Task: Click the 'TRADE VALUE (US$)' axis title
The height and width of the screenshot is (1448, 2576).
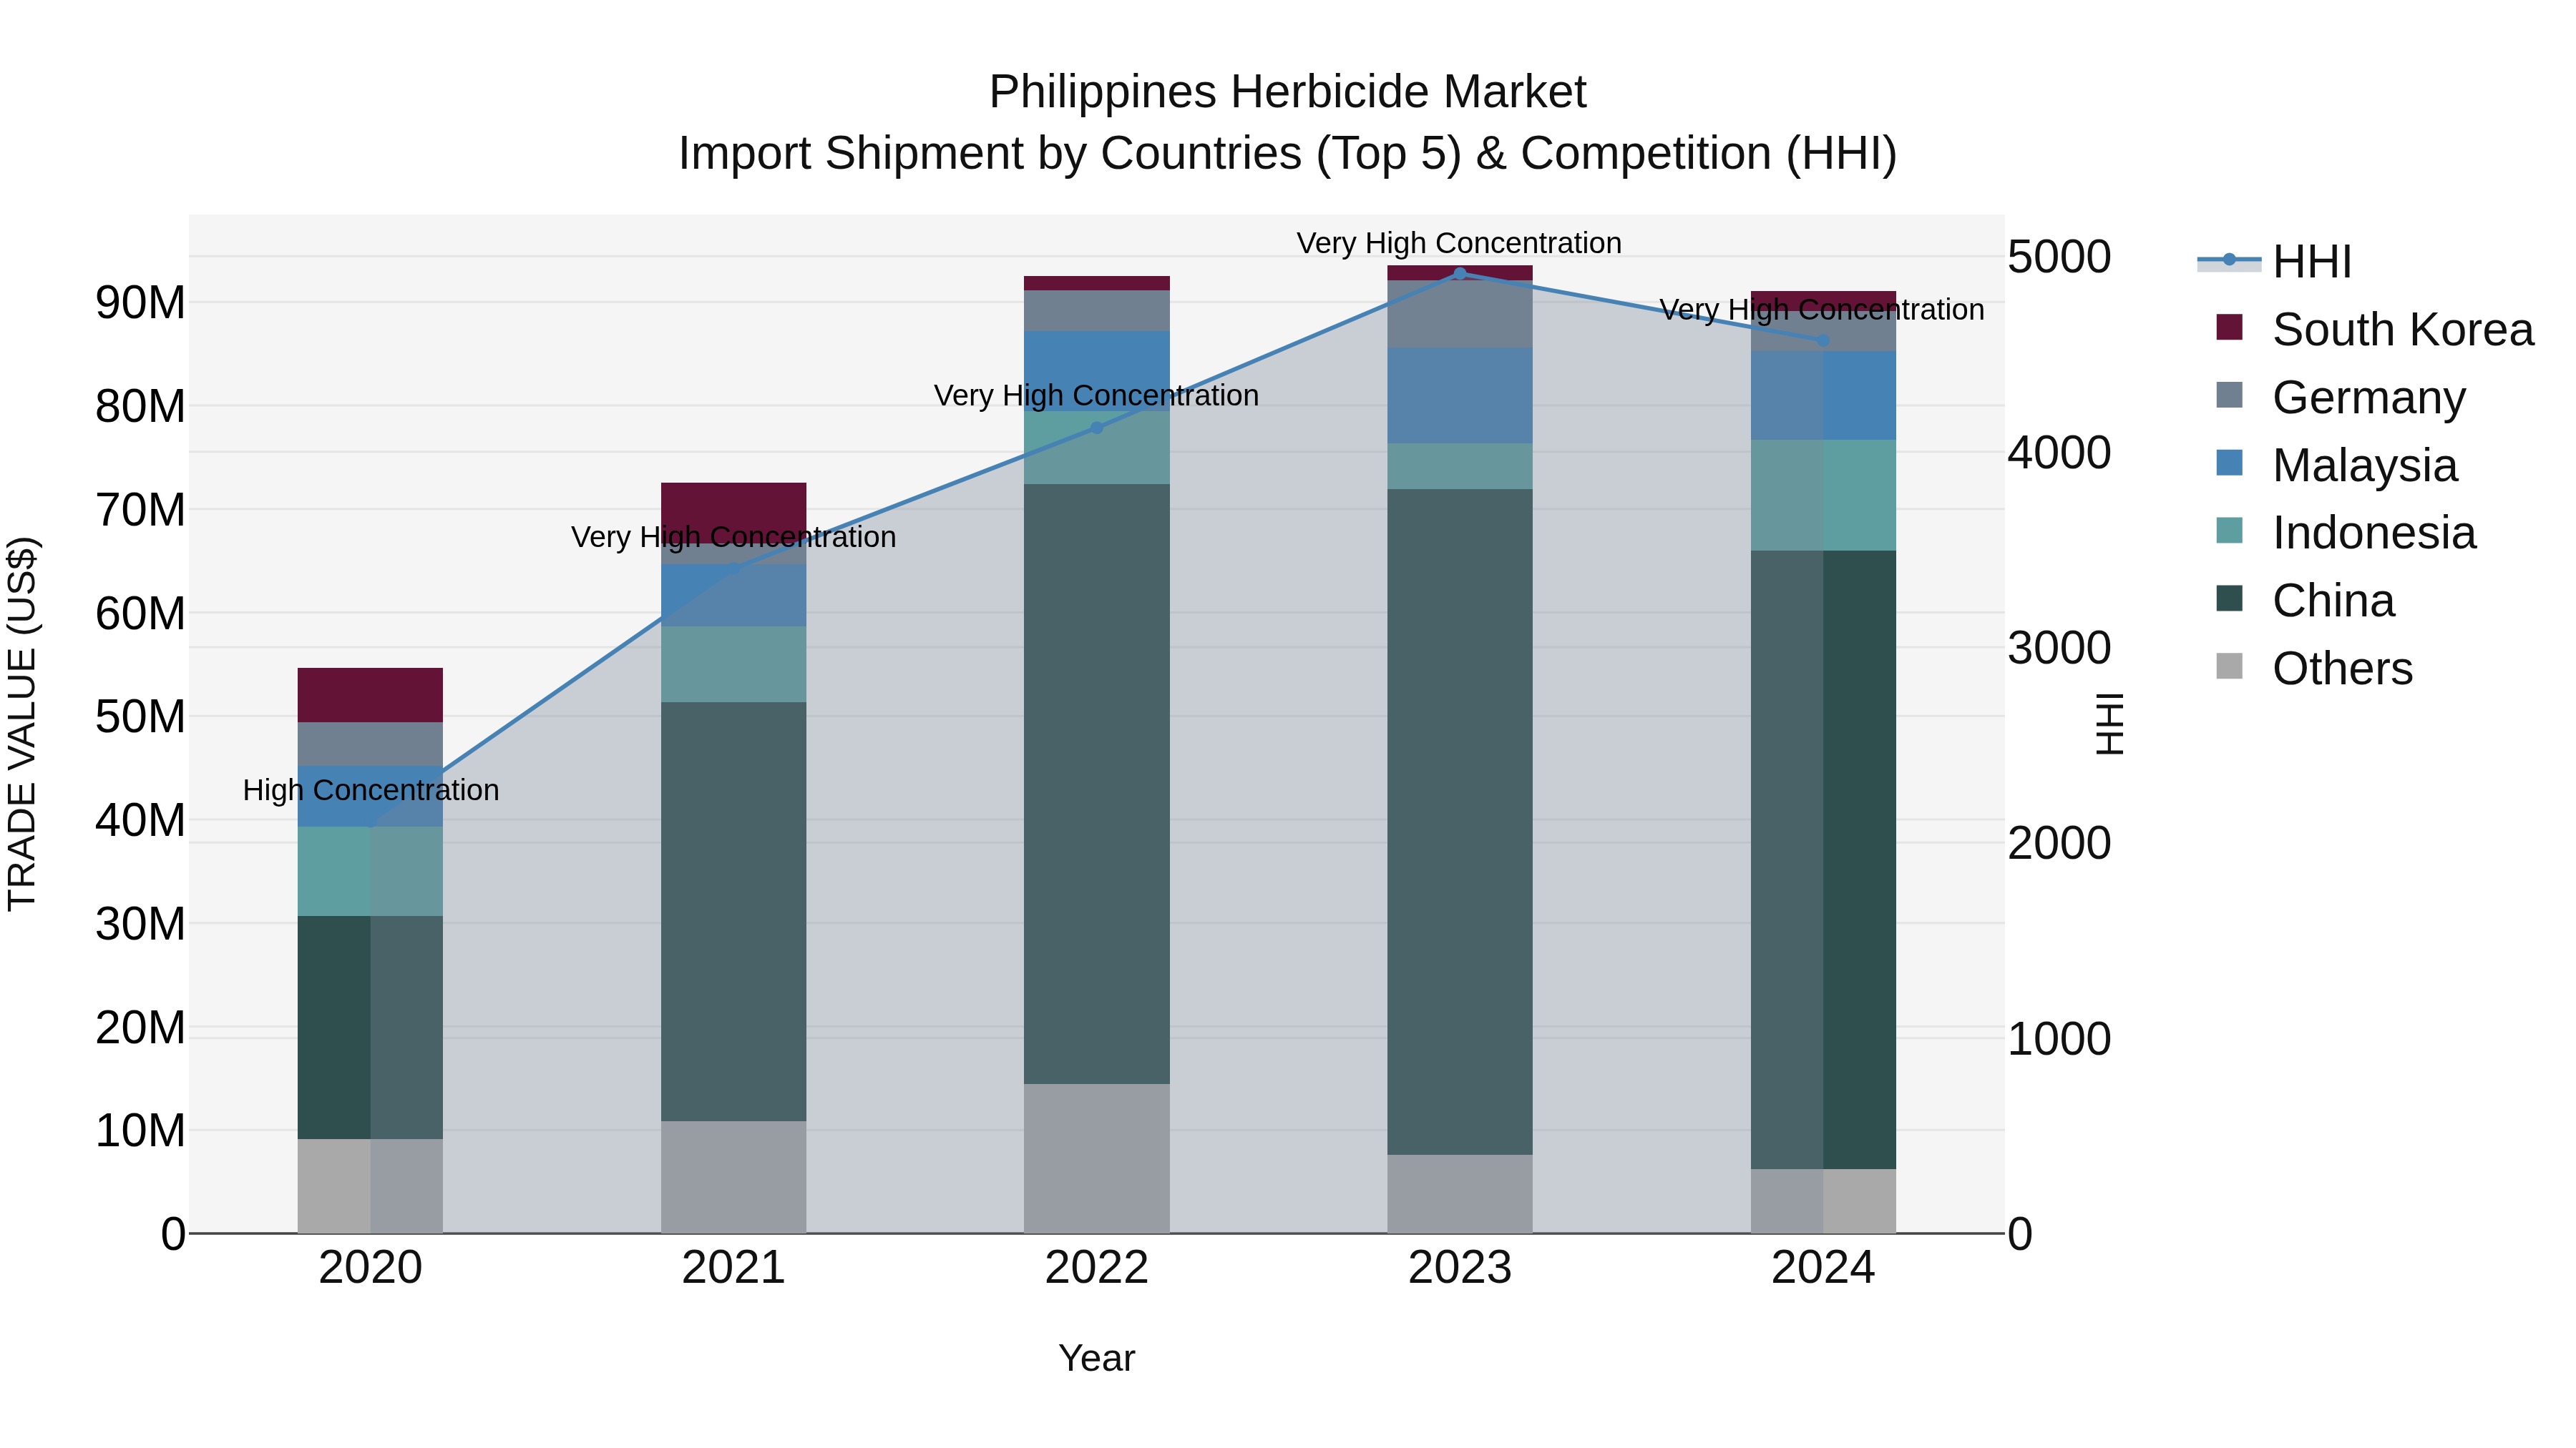Action: pos(22,724)
